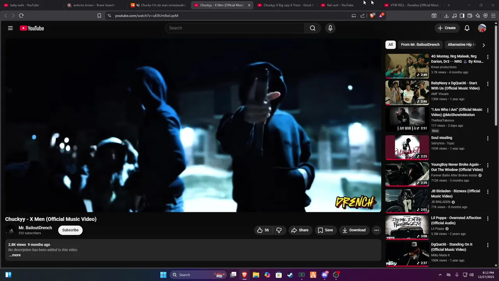
Task: Open a new browser tab with plus
Action: click(449, 5)
